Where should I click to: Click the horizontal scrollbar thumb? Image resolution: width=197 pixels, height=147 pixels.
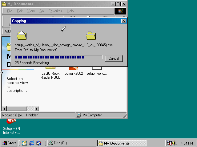coord(17,109)
